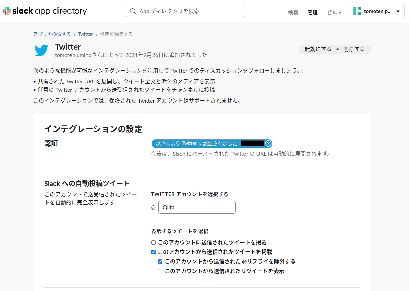This screenshot has height=291, width=409.
Task: Select 管理 in the top navigation
Action: [312, 12]
